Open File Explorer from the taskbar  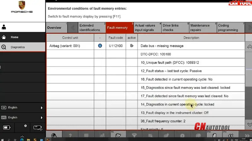click(28, 140)
